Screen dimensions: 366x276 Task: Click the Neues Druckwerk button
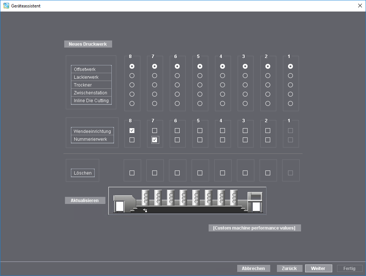88,44
